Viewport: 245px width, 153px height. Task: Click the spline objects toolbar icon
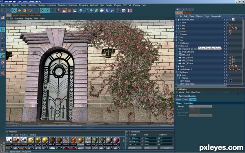pos(86,11)
